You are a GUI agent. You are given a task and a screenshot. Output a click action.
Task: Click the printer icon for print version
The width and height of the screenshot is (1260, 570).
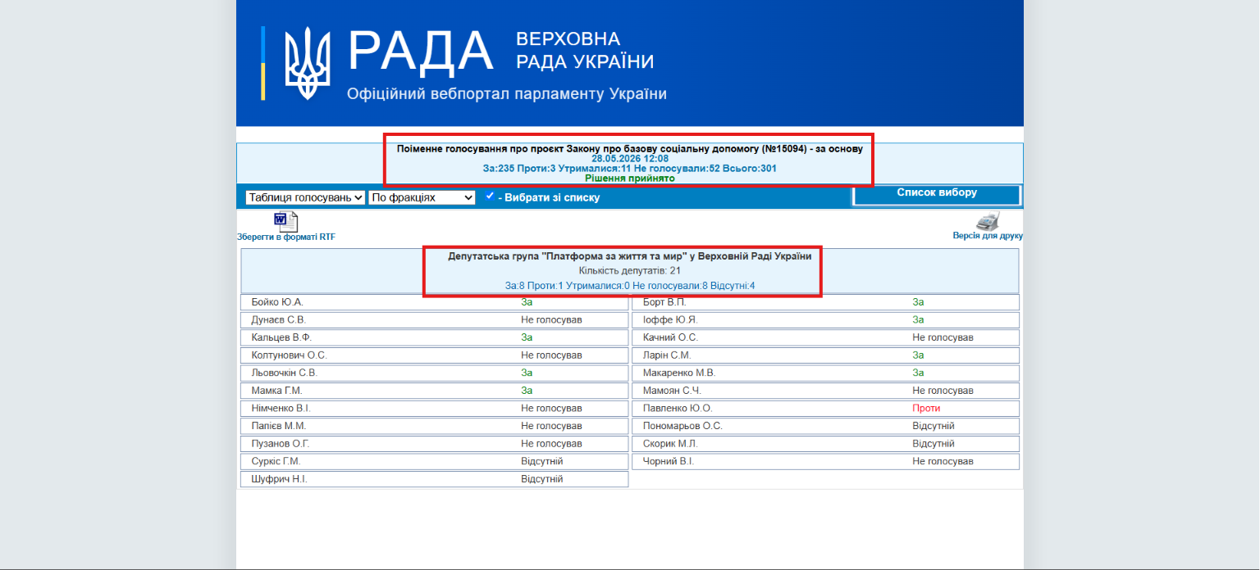(x=988, y=220)
